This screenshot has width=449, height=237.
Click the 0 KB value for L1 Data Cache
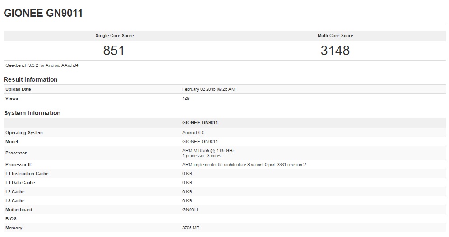pyautogui.click(x=187, y=183)
